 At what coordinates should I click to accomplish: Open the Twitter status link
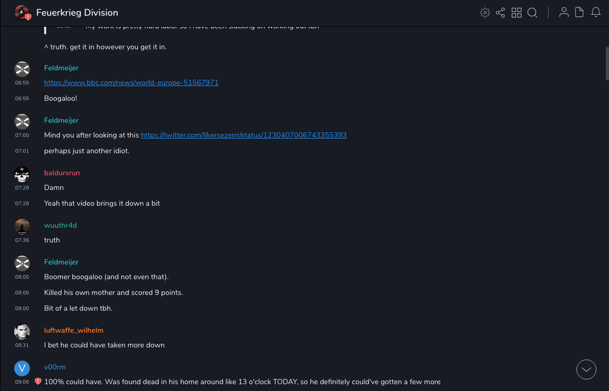(244, 135)
